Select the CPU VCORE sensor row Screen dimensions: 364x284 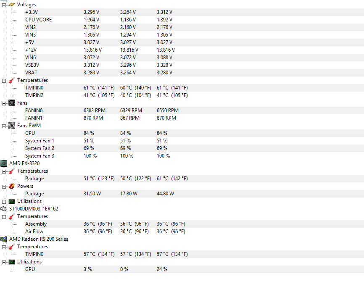38,19
